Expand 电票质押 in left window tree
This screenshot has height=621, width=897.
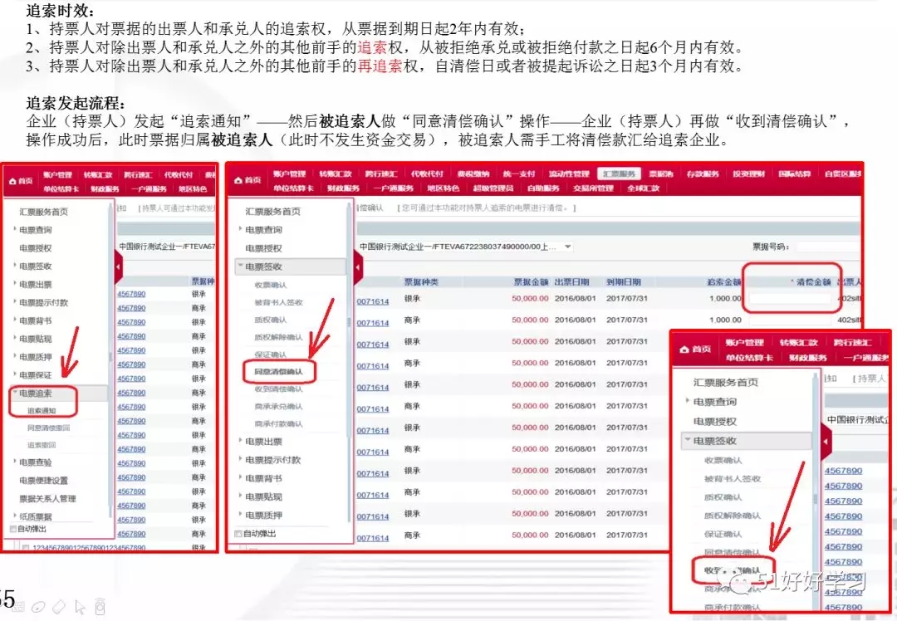click(15, 356)
